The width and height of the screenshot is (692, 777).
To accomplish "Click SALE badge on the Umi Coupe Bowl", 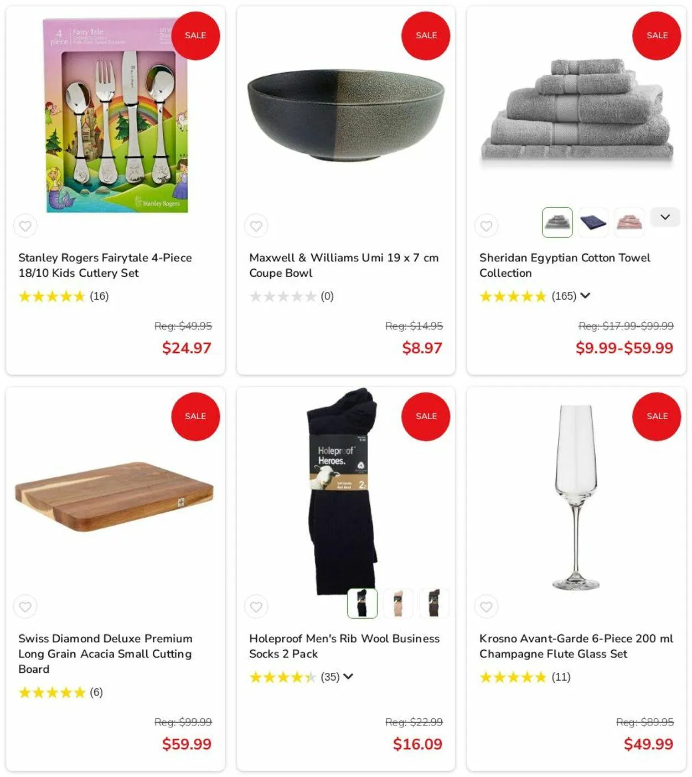I will point(426,35).
